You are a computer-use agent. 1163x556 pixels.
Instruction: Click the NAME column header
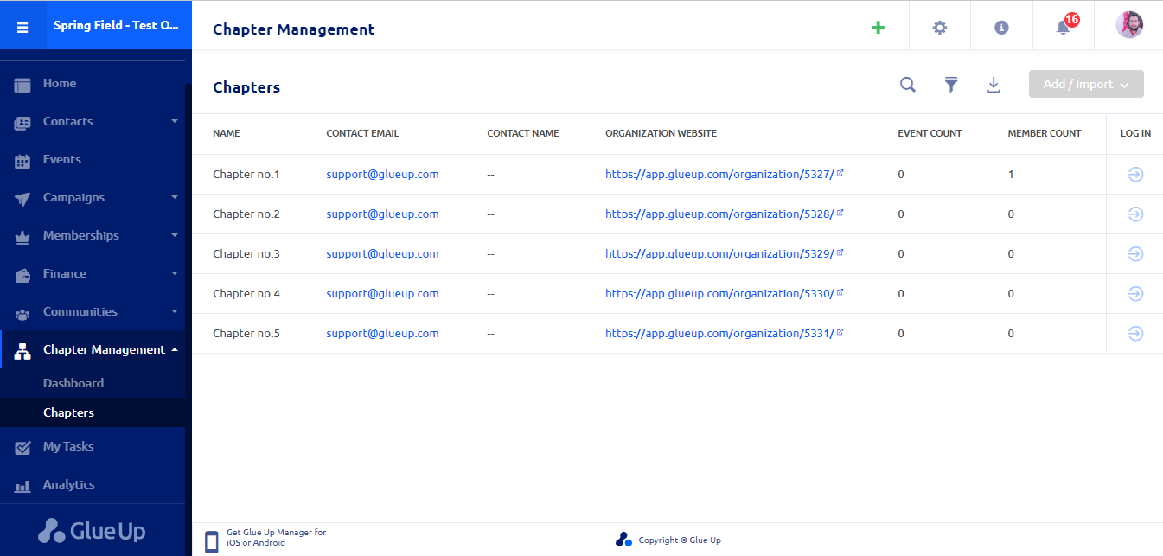click(x=227, y=133)
